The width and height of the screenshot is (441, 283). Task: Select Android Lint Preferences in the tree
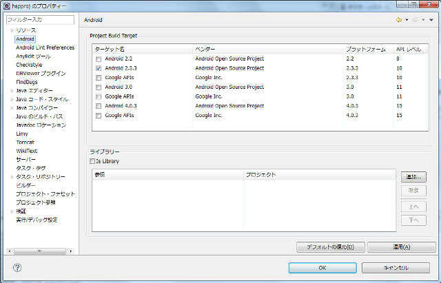point(45,48)
